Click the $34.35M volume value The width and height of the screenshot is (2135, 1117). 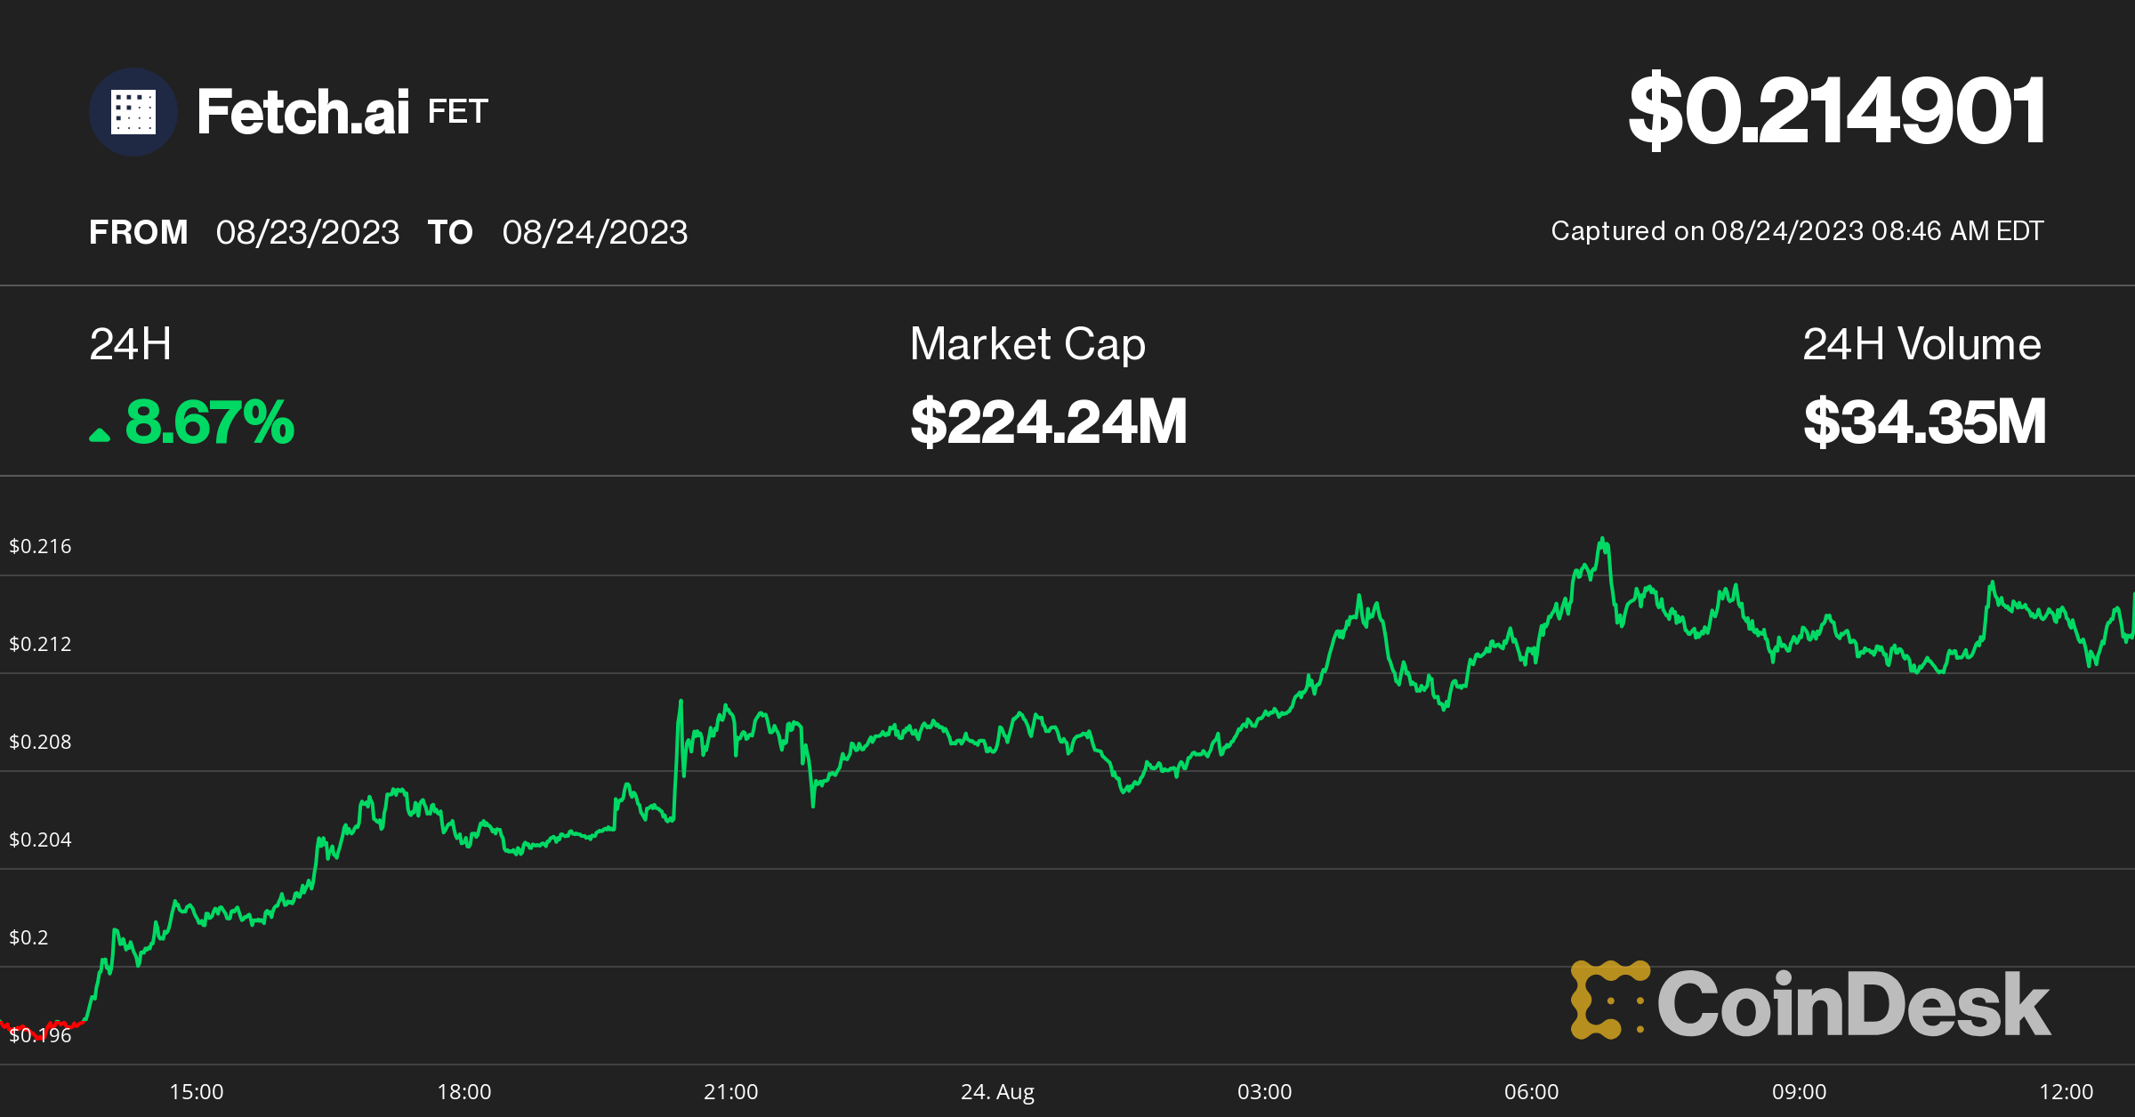[1924, 422]
